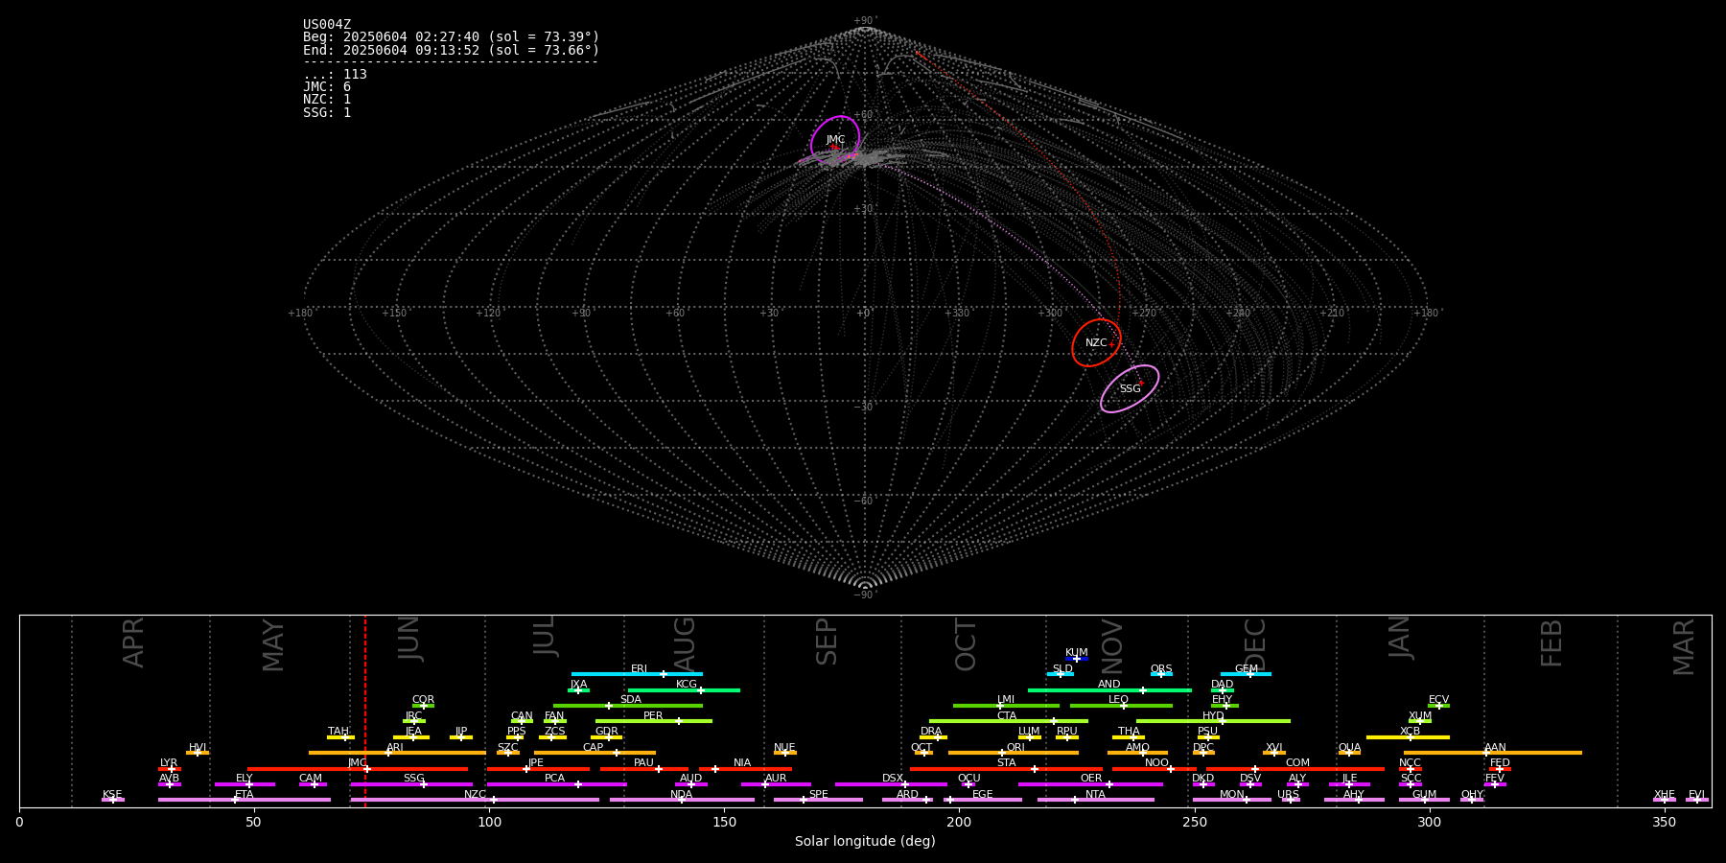This screenshot has height=863, width=1726.
Task: Select the JMC shower label in timeline
Action: coord(357,763)
